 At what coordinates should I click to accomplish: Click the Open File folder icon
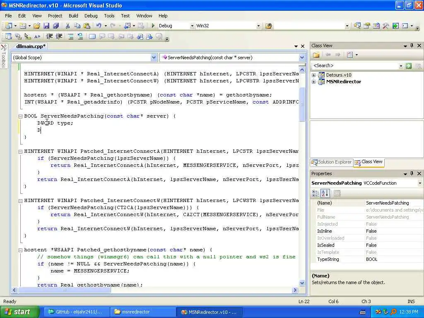click(37, 26)
